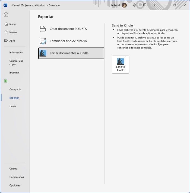Open Cuenta settings

[x=13, y=169]
